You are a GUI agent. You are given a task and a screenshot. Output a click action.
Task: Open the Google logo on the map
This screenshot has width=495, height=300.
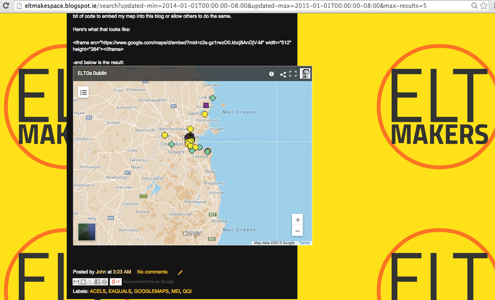coord(192,234)
